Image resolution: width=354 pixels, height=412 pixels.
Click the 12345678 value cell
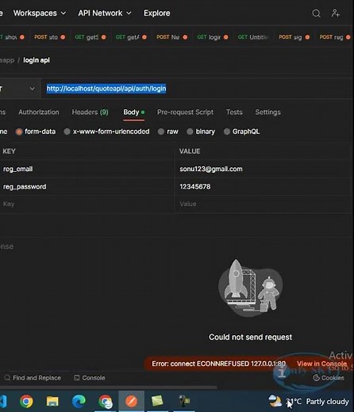pyautogui.click(x=264, y=187)
